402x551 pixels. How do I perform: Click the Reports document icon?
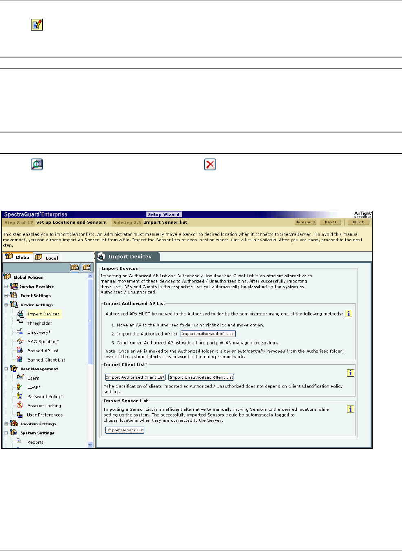pos(19,441)
